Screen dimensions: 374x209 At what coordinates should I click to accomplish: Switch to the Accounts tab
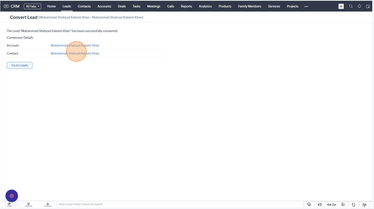tap(104, 6)
